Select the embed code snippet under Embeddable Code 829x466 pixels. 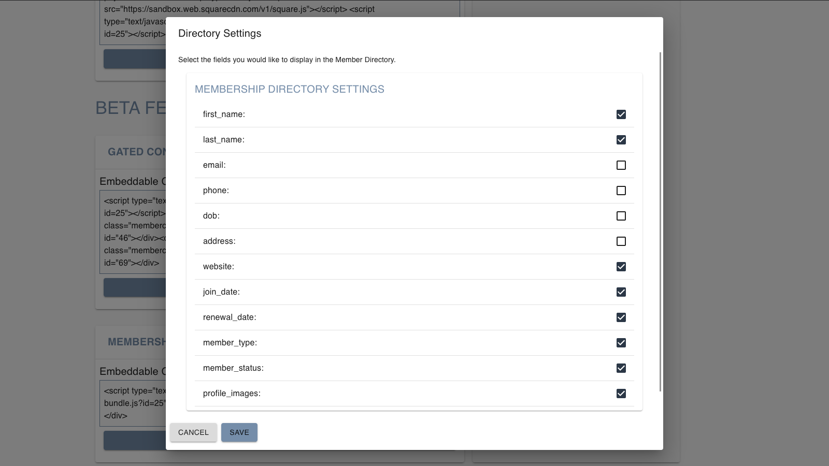coord(135,233)
